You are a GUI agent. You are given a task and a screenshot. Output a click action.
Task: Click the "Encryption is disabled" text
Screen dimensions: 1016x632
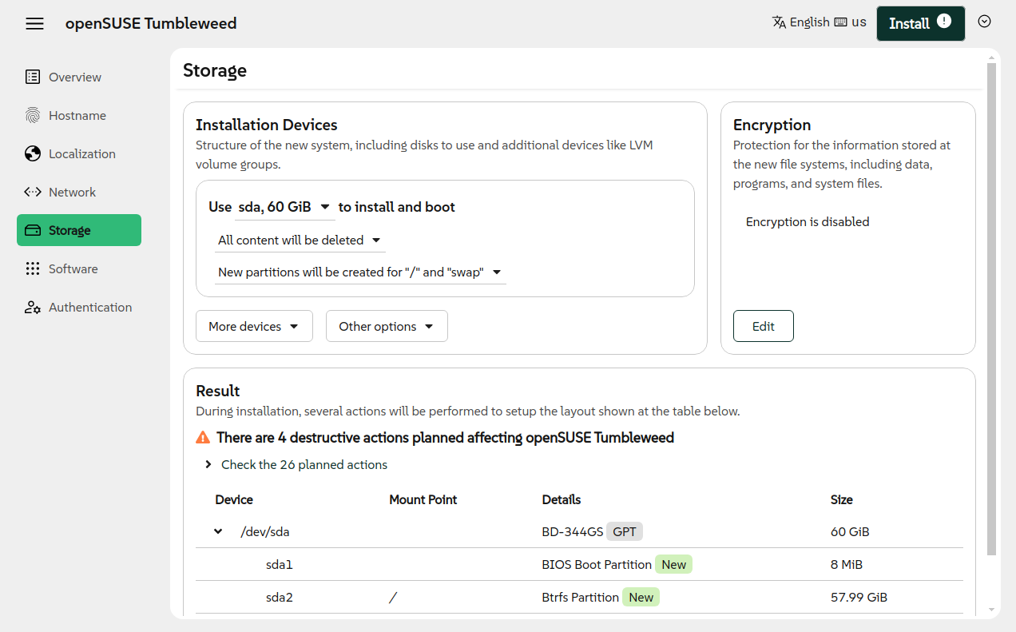(808, 222)
